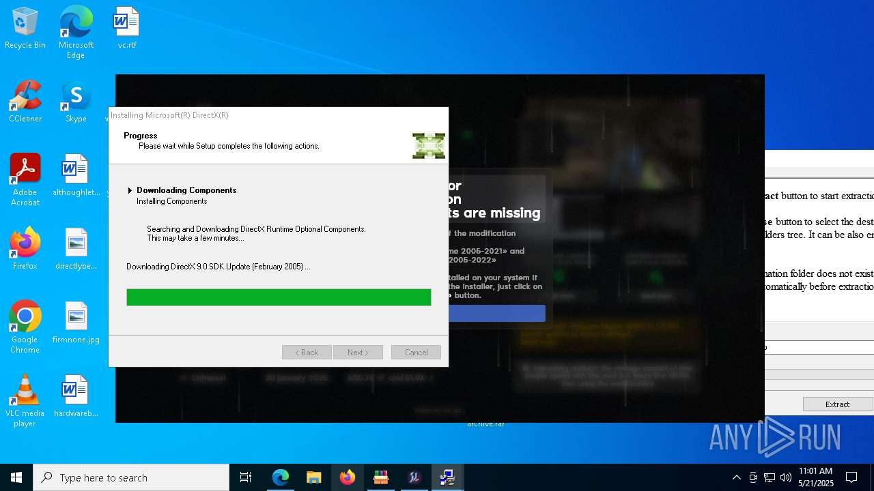The image size is (874, 491).
Task: Open Skype desktop shortcut
Action: point(76,102)
